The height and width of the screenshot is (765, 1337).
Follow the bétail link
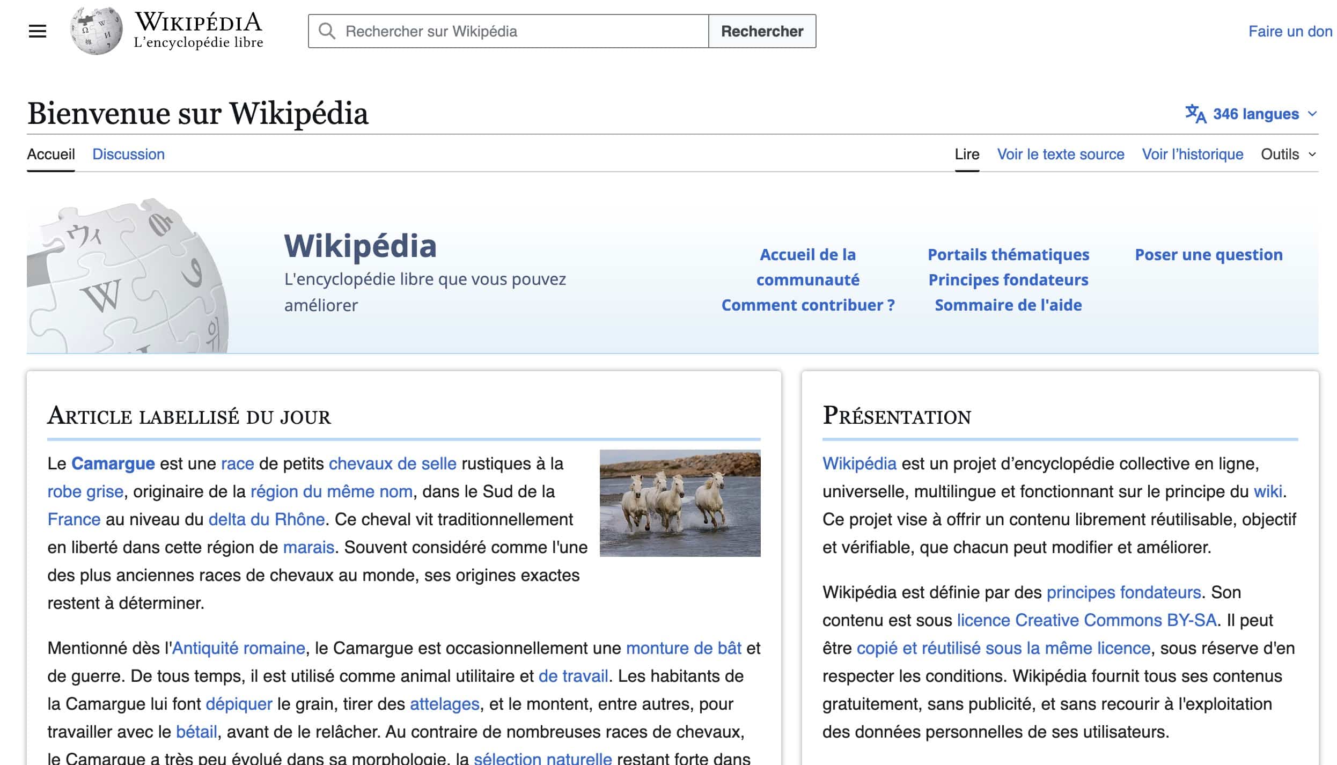pos(196,732)
